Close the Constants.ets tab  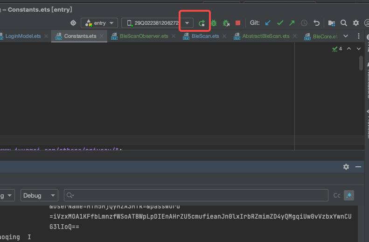102,36
